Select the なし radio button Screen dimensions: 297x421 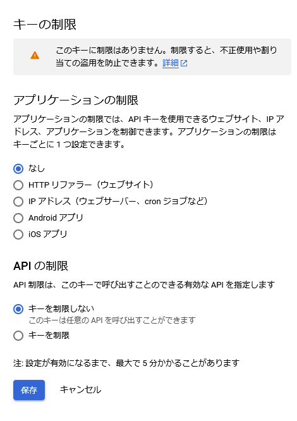18,169
